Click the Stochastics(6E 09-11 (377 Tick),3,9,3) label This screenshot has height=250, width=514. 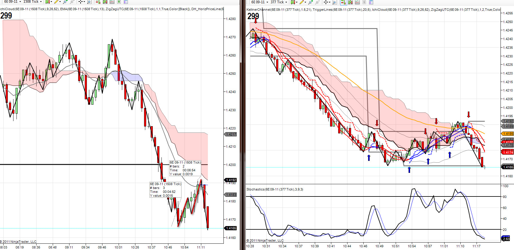(x=275, y=189)
